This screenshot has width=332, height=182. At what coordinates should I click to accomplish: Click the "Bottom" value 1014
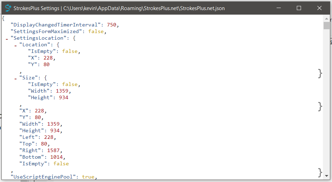56,157
